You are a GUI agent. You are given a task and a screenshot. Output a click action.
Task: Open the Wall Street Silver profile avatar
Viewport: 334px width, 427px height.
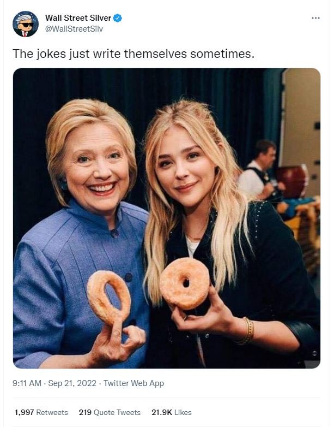click(26, 24)
